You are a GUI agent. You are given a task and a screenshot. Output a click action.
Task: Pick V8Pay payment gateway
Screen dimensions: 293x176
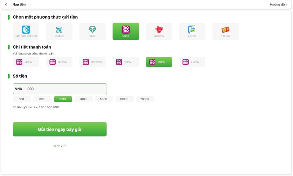point(126,62)
